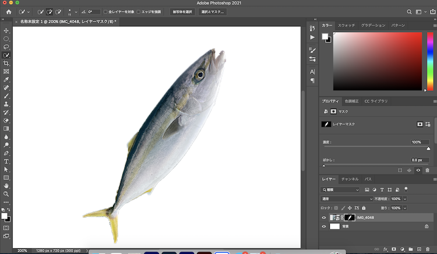Toggle lock position icon in Layers panel
The width and height of the screenshot is (437, 254).
click(350, 208)
